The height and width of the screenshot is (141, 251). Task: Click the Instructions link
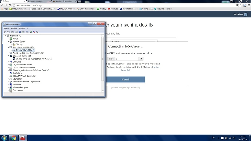tap(238, 15)
